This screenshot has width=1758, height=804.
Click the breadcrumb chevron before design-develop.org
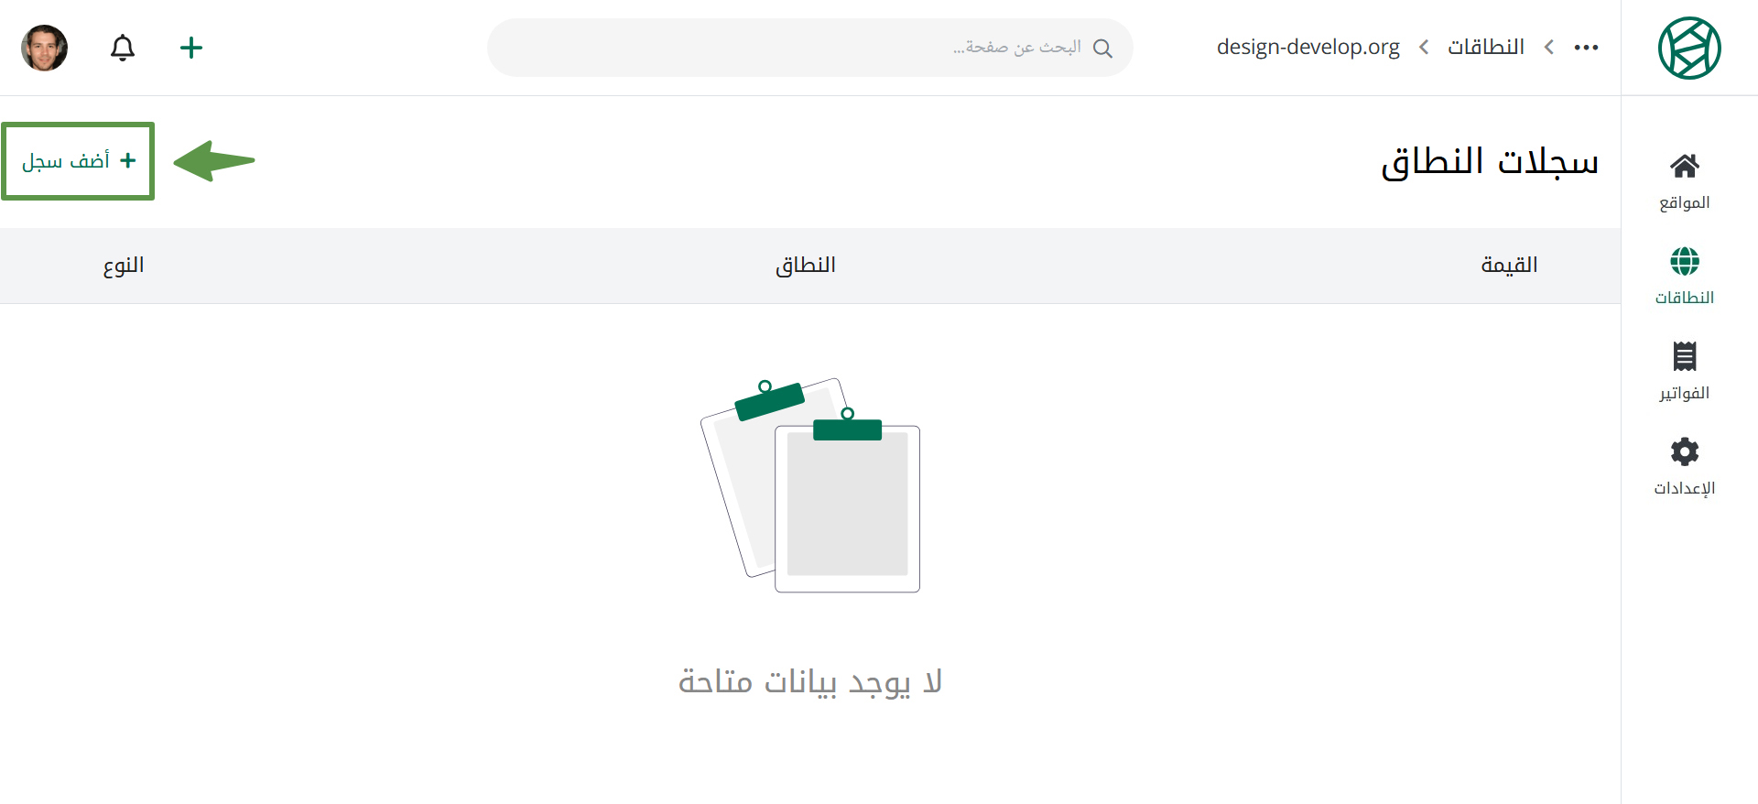(1423, 47)
